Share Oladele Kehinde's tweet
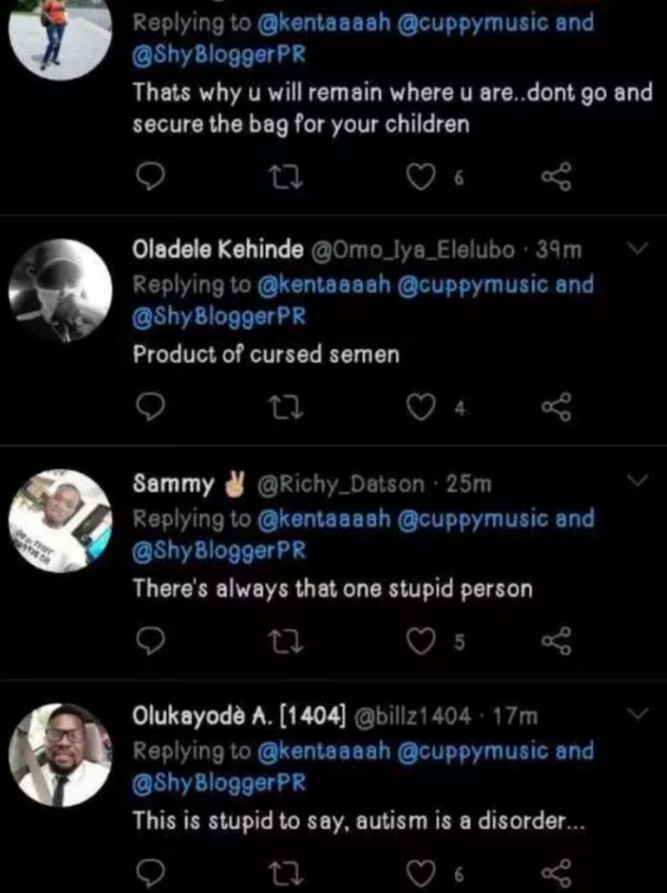This screenshot has width=667, height=893. pyautogui.click(x=556, y=408)
